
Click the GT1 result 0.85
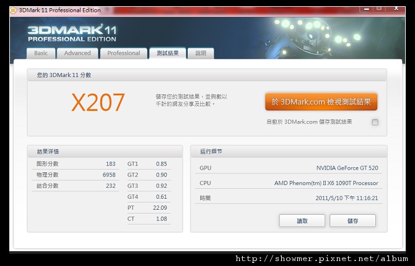pyautogui.click(x=162, y=164)
